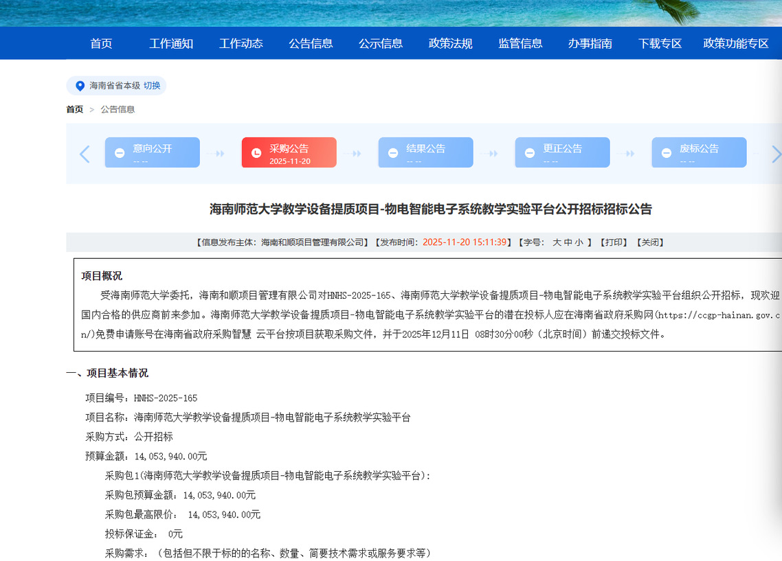Open the 办事指南 menu item
Image resolution: width=782 pixels, height=561 pixels.
point(590,43)
